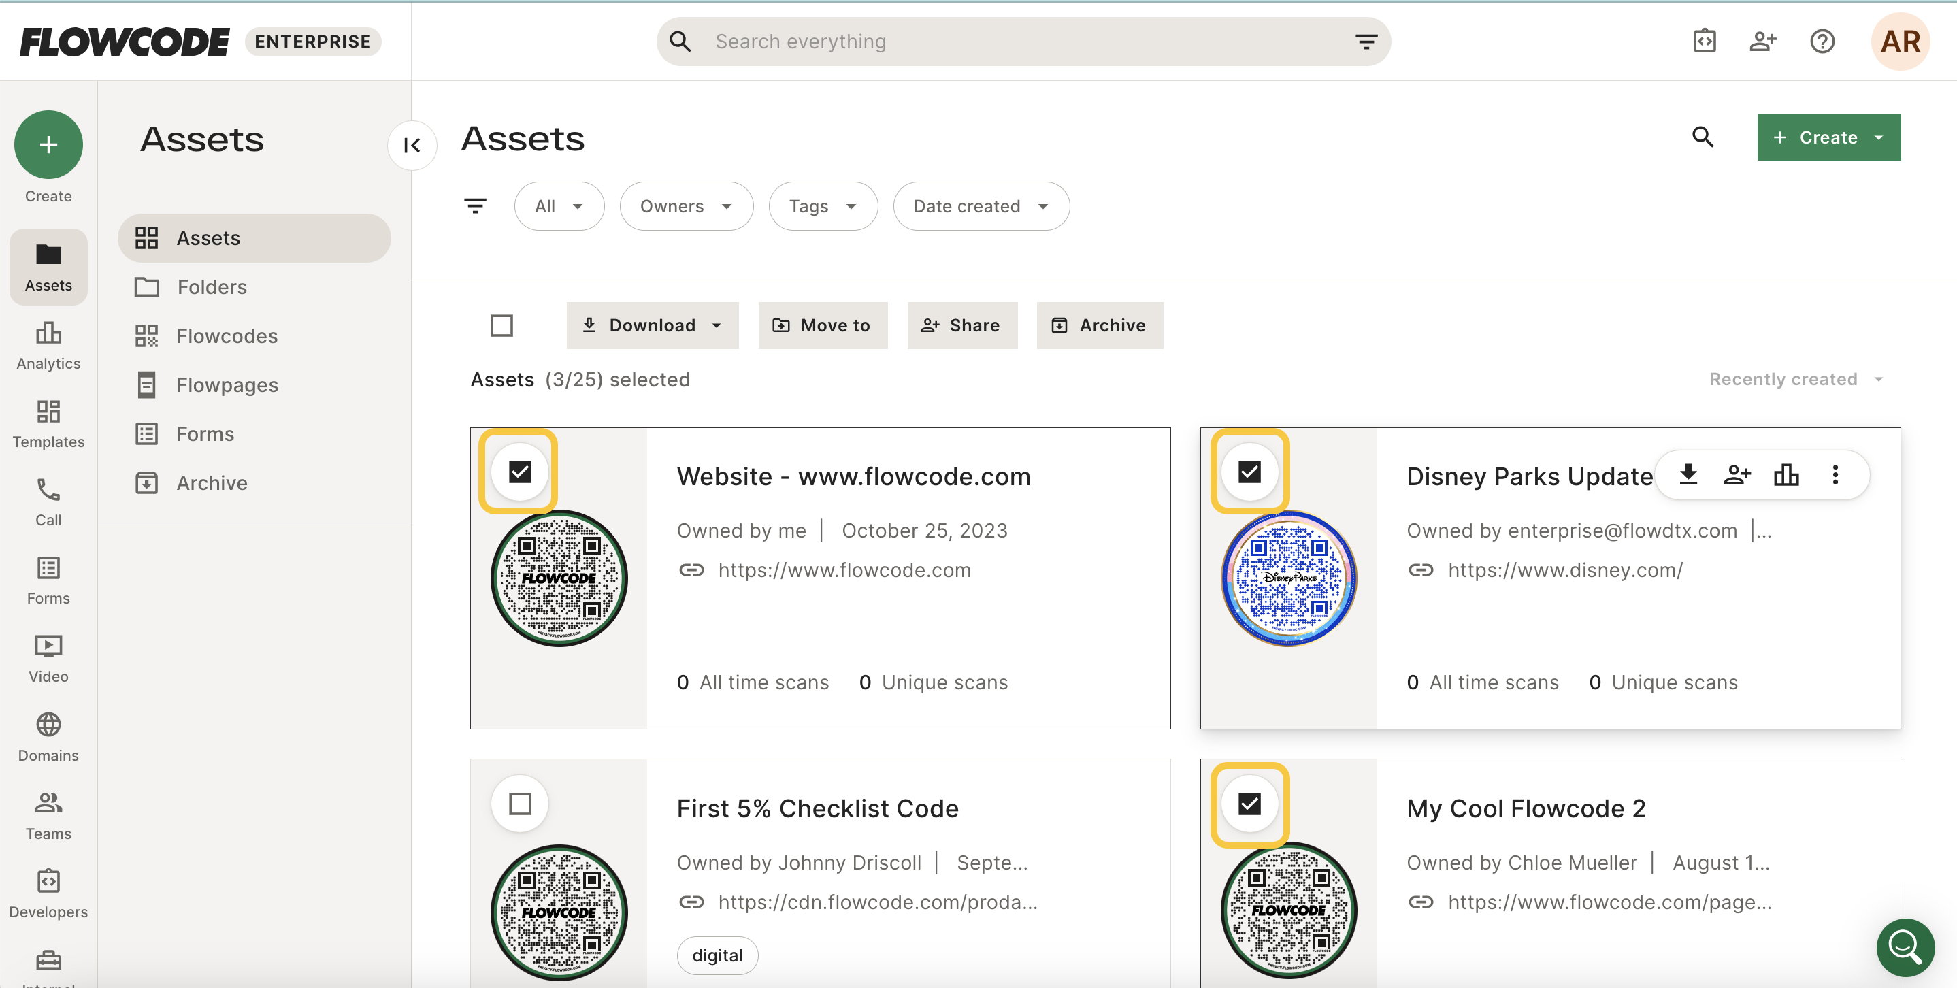Open the green Create dropdown button

pyautogui.click(x=1828, y=137)
